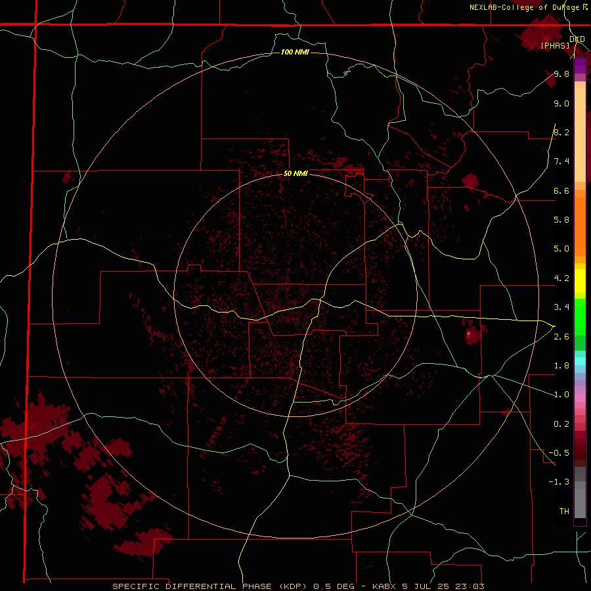Click the 7.4 legend value
Image resolution: width=591 pixels, height=591 pixels.
coord(561,162)
